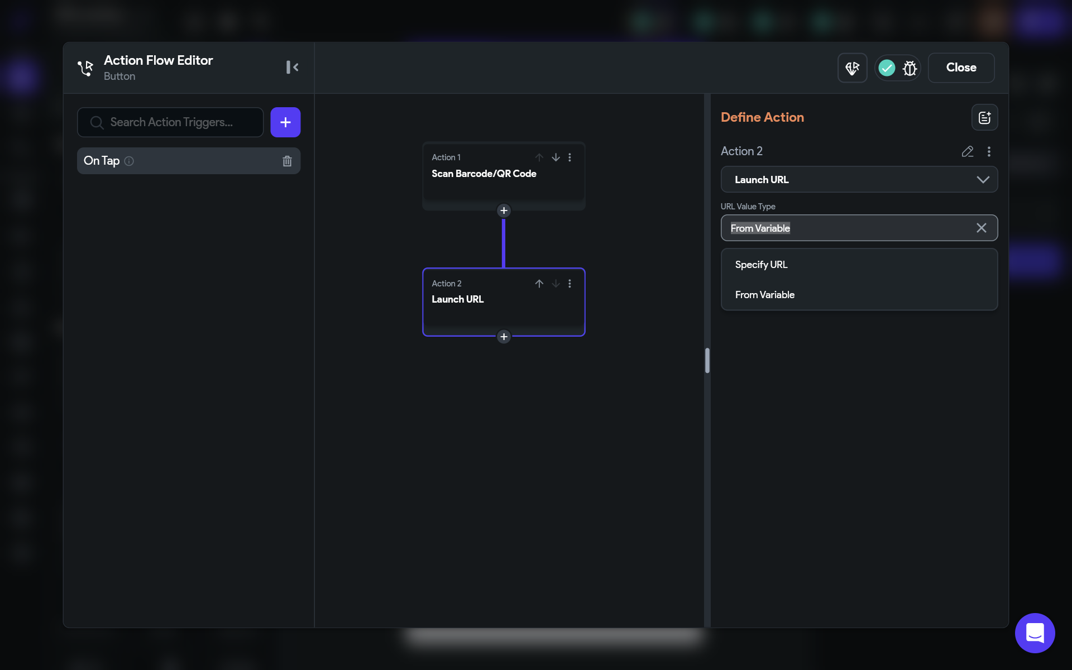Expand the Launch URL action type dropdown
Viewport: 1072px width, 670px height.
click(859, 180)
